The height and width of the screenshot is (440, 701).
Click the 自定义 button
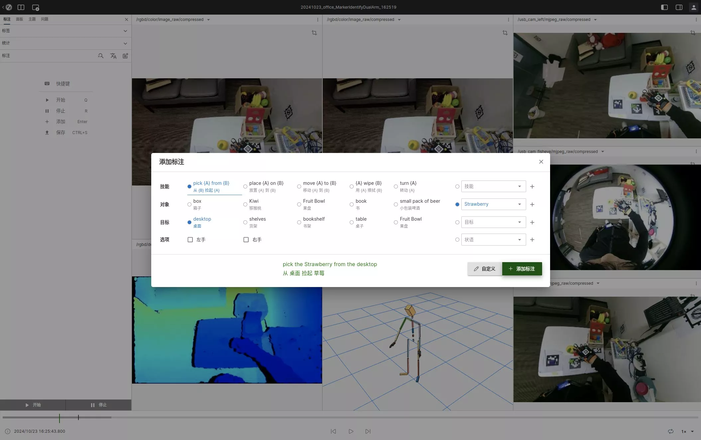click(x=484, y=269)
